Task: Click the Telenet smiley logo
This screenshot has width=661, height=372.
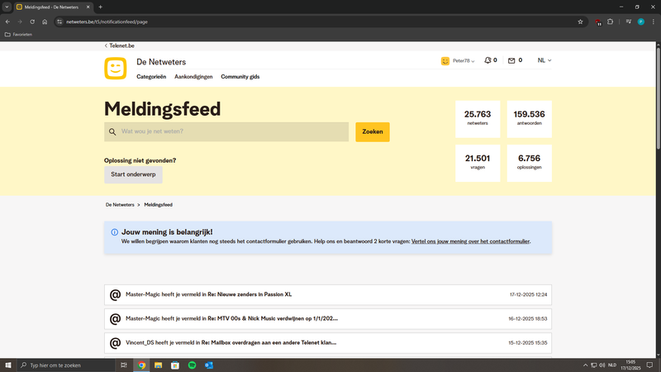Action: [116, 69]
